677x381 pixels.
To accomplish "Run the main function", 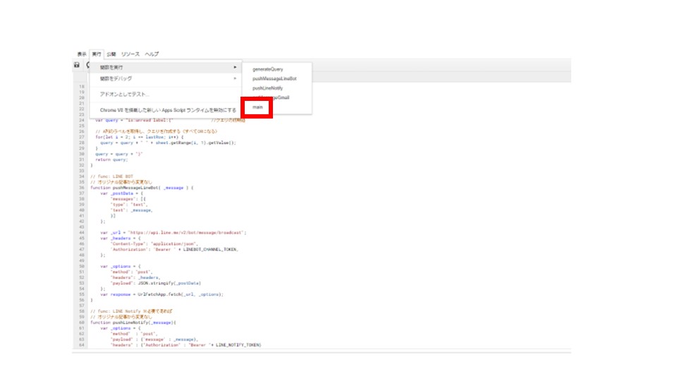I will tap(258, 107).
